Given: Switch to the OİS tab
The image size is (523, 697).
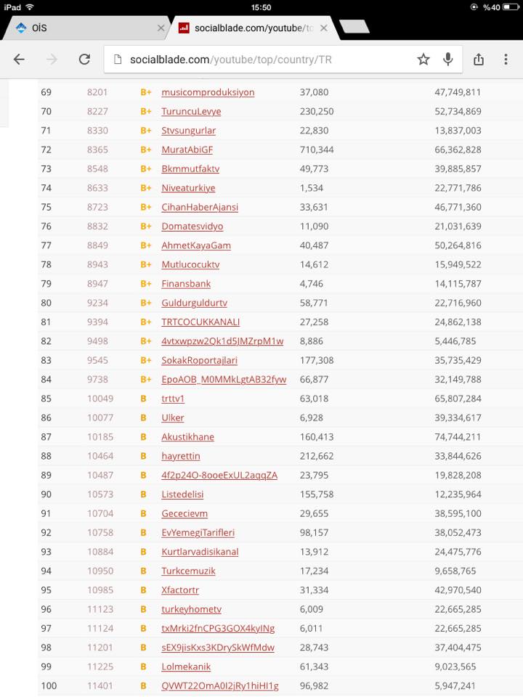Looking at the screenshot, I should pos(84,28).
